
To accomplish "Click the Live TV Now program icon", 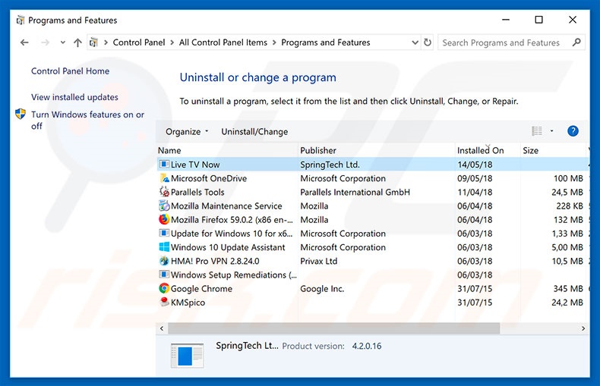I will 164,165.
